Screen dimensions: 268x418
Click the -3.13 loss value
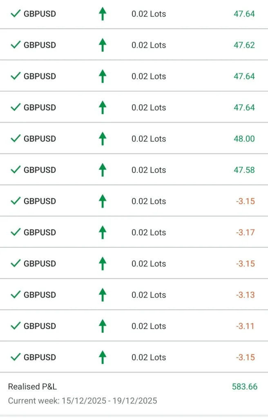245,295
